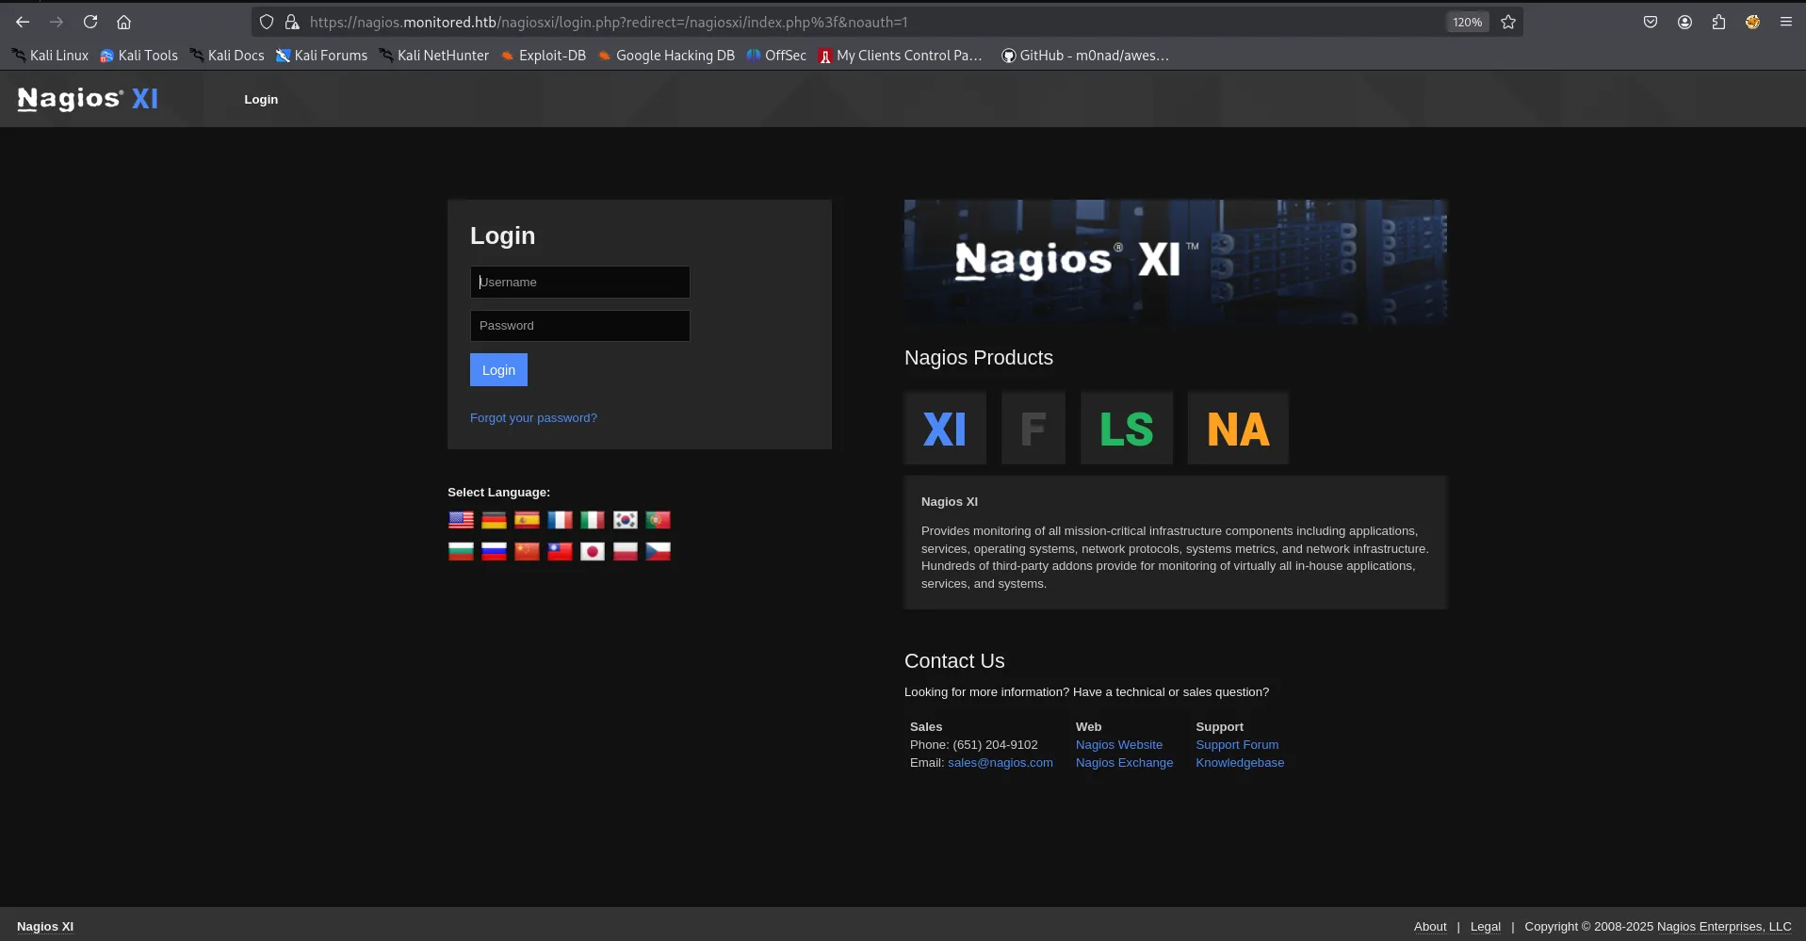Open the Knowledgebase link
Viewport: 1806px width, 941px height.
tap(1240, 763)
